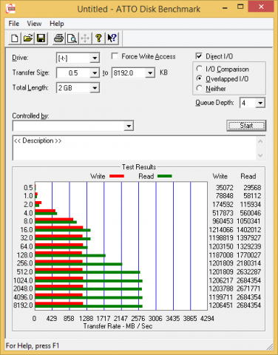The image size is (278, 355).
Task: Click the move arrows toolbar icon
Action: coord(85,38)
